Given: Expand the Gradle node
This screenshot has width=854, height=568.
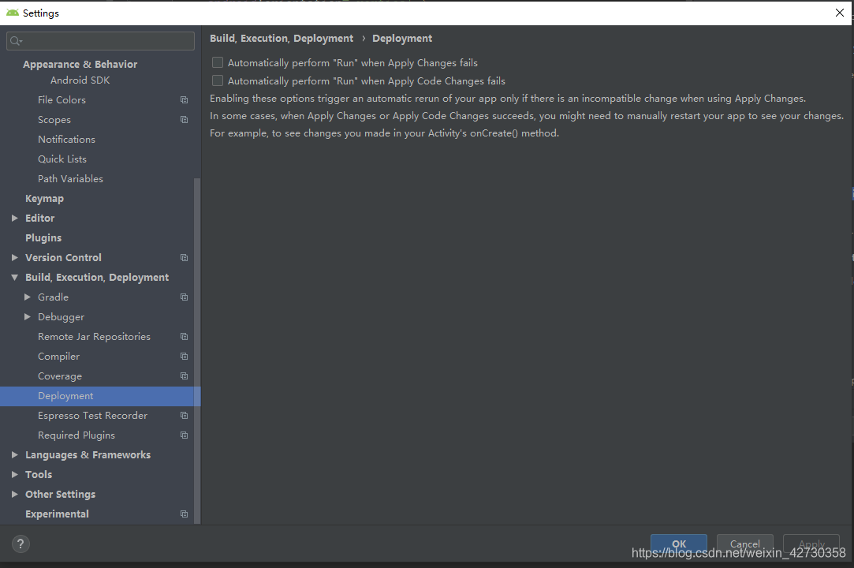Looking at the screenshot, I should (28, 297).
